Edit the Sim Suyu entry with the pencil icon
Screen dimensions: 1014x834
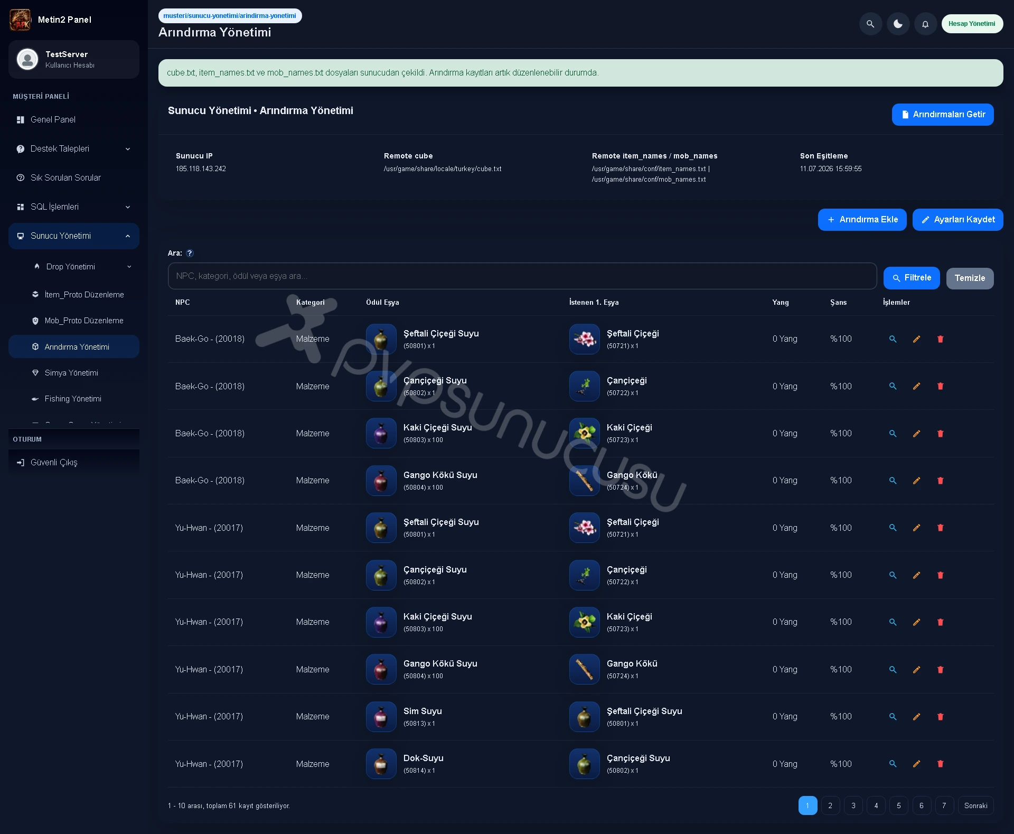[916, 717]
